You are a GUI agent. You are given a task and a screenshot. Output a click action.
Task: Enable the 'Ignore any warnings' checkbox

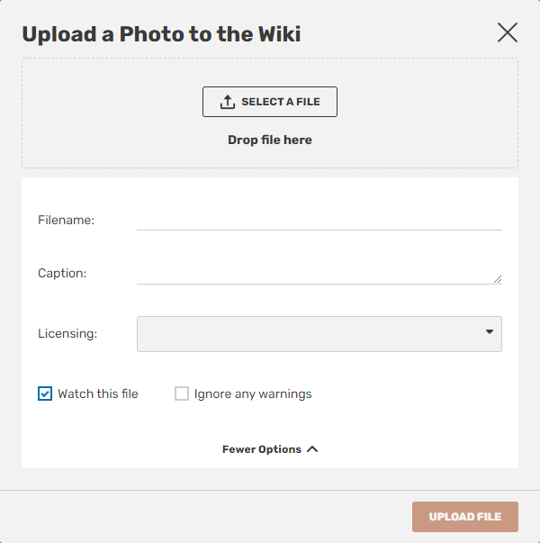[x=182, y=394]
